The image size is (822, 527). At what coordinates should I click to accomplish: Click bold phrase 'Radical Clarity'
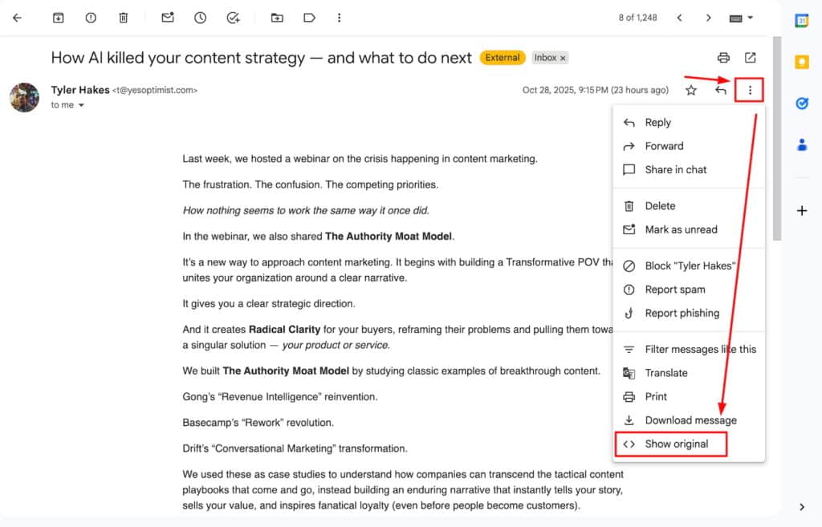click(284, 330)
